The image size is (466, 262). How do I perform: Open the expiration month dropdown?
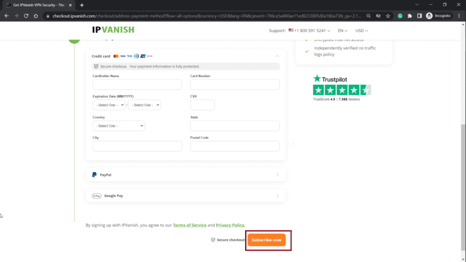(x=109, y=105)
